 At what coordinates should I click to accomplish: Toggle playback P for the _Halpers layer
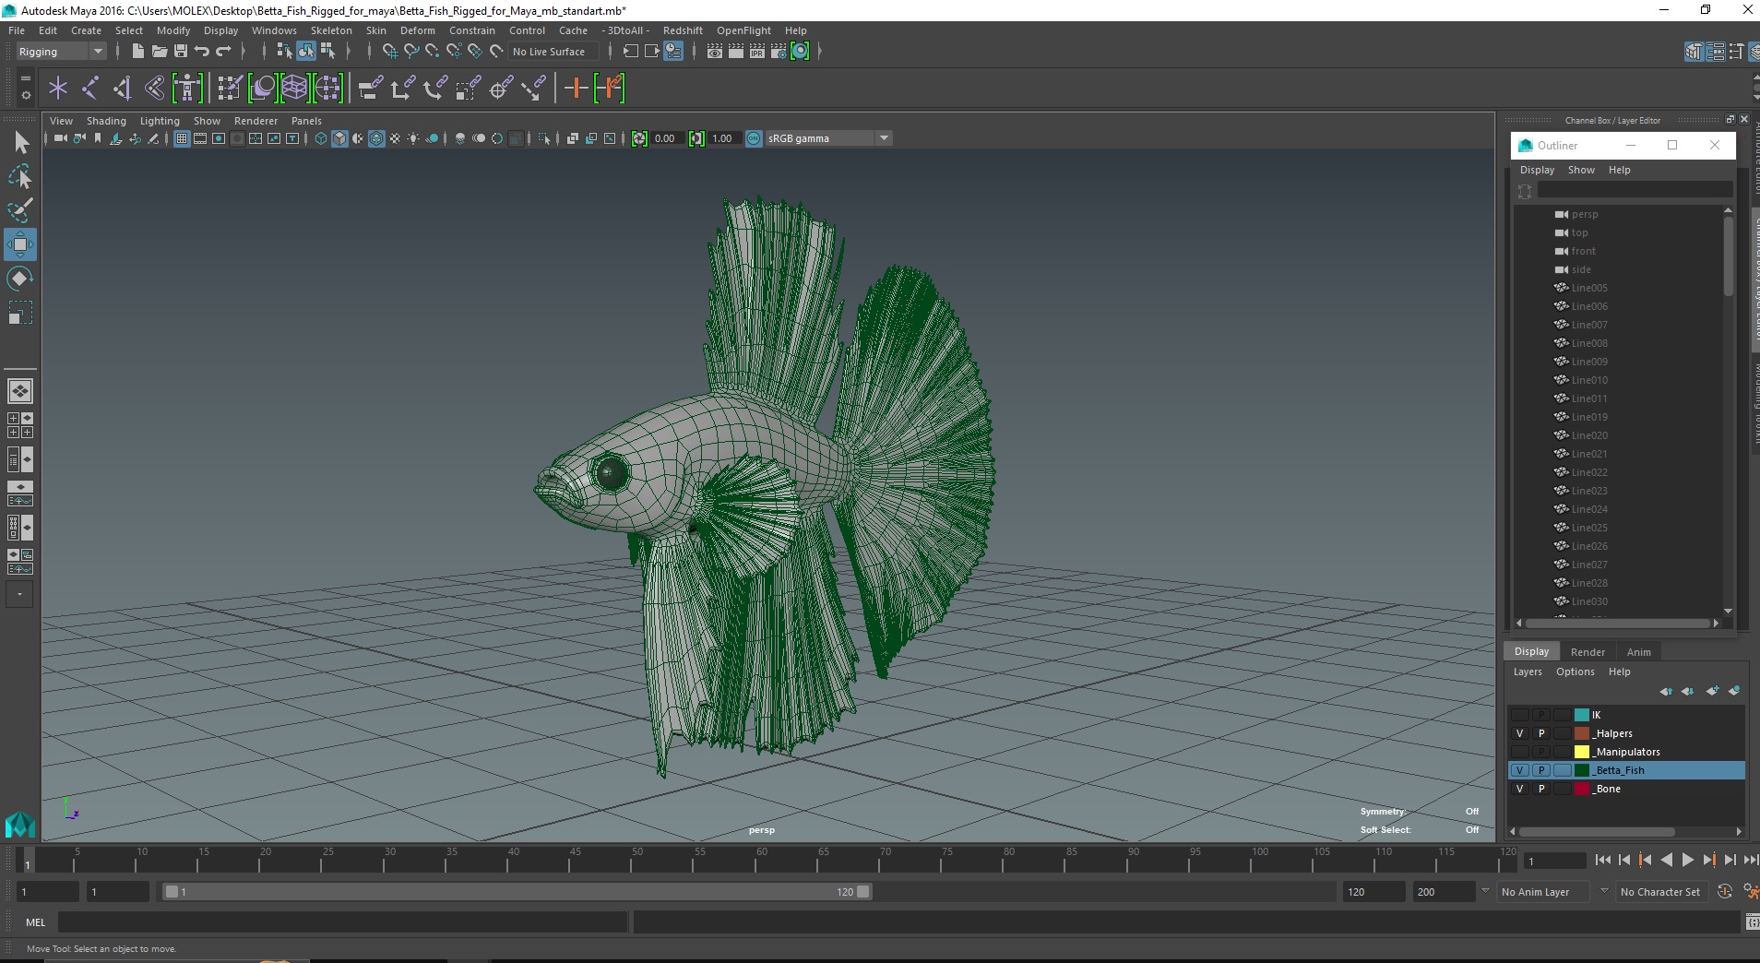[x=1541, y=733]
